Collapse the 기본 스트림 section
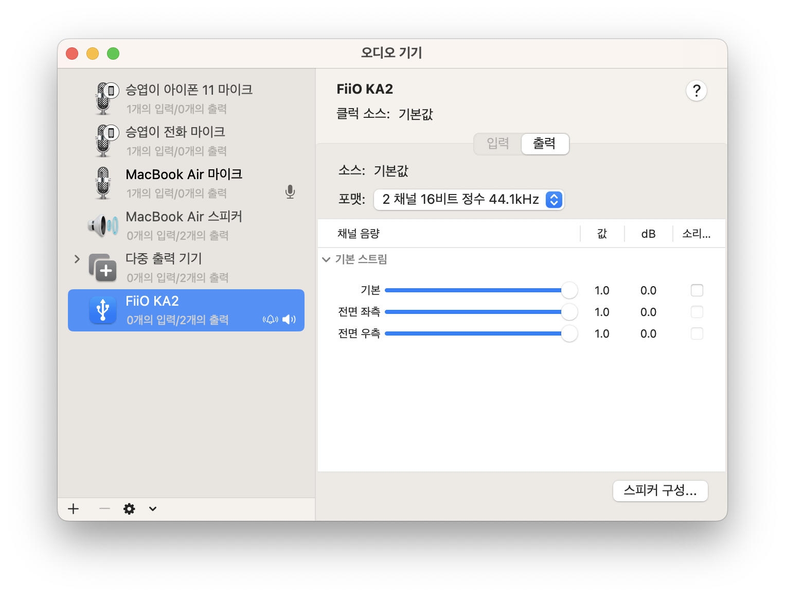 tap(326, 259)
